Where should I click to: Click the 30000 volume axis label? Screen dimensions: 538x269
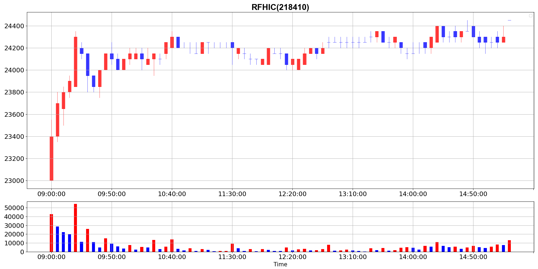click(x=15, y=226)
